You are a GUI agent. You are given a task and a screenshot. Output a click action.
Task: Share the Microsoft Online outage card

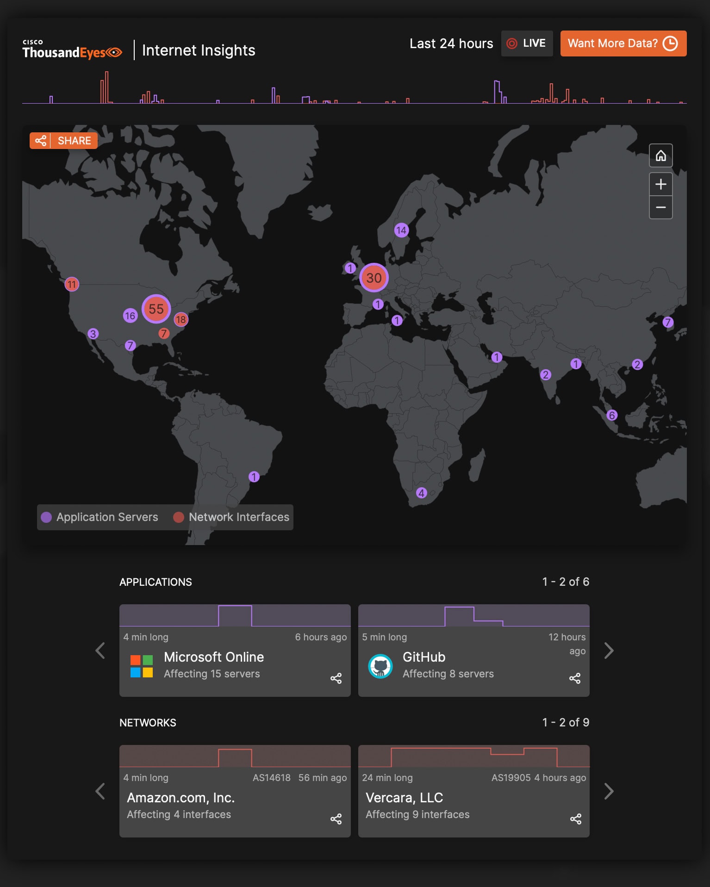pyautogui.click(x=336, y=678)
